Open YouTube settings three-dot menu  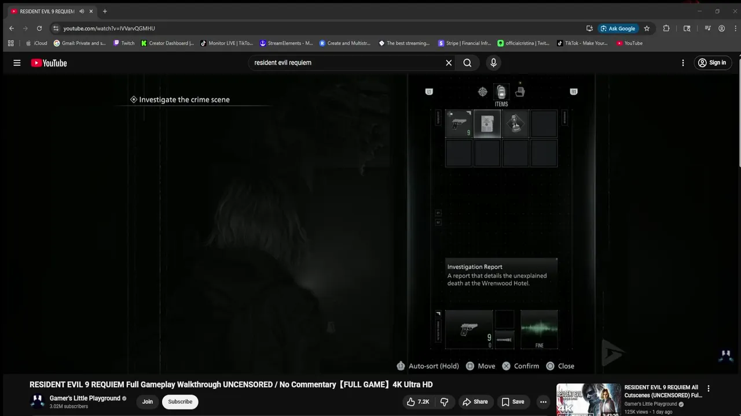[x=683, y=62]
